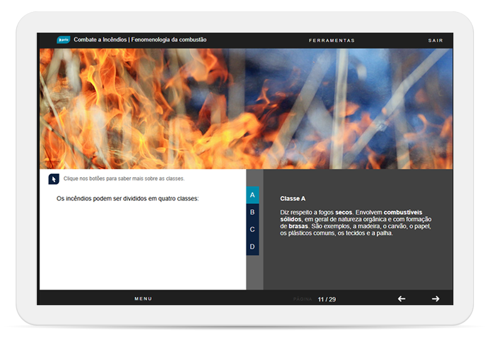
Task: Select class A tab
Action: tap(253, 195)
